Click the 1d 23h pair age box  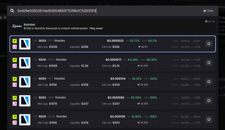point(143,66)
